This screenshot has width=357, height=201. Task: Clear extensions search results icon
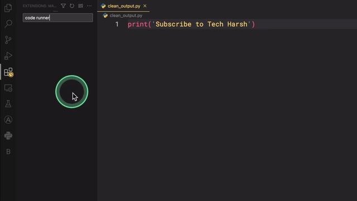[80, 6]
